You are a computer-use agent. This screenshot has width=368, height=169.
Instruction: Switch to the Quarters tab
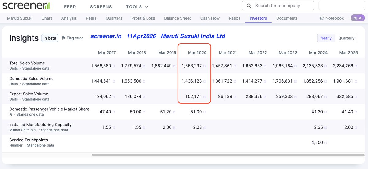114,18
